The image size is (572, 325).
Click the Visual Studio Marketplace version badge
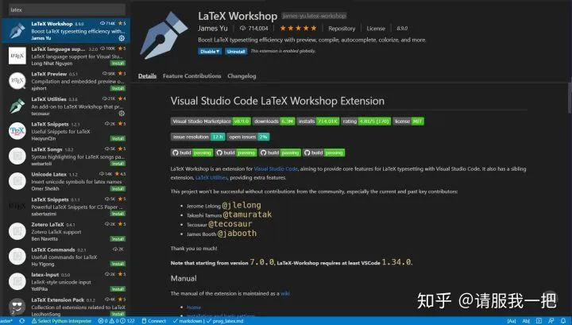click(211, 122)
